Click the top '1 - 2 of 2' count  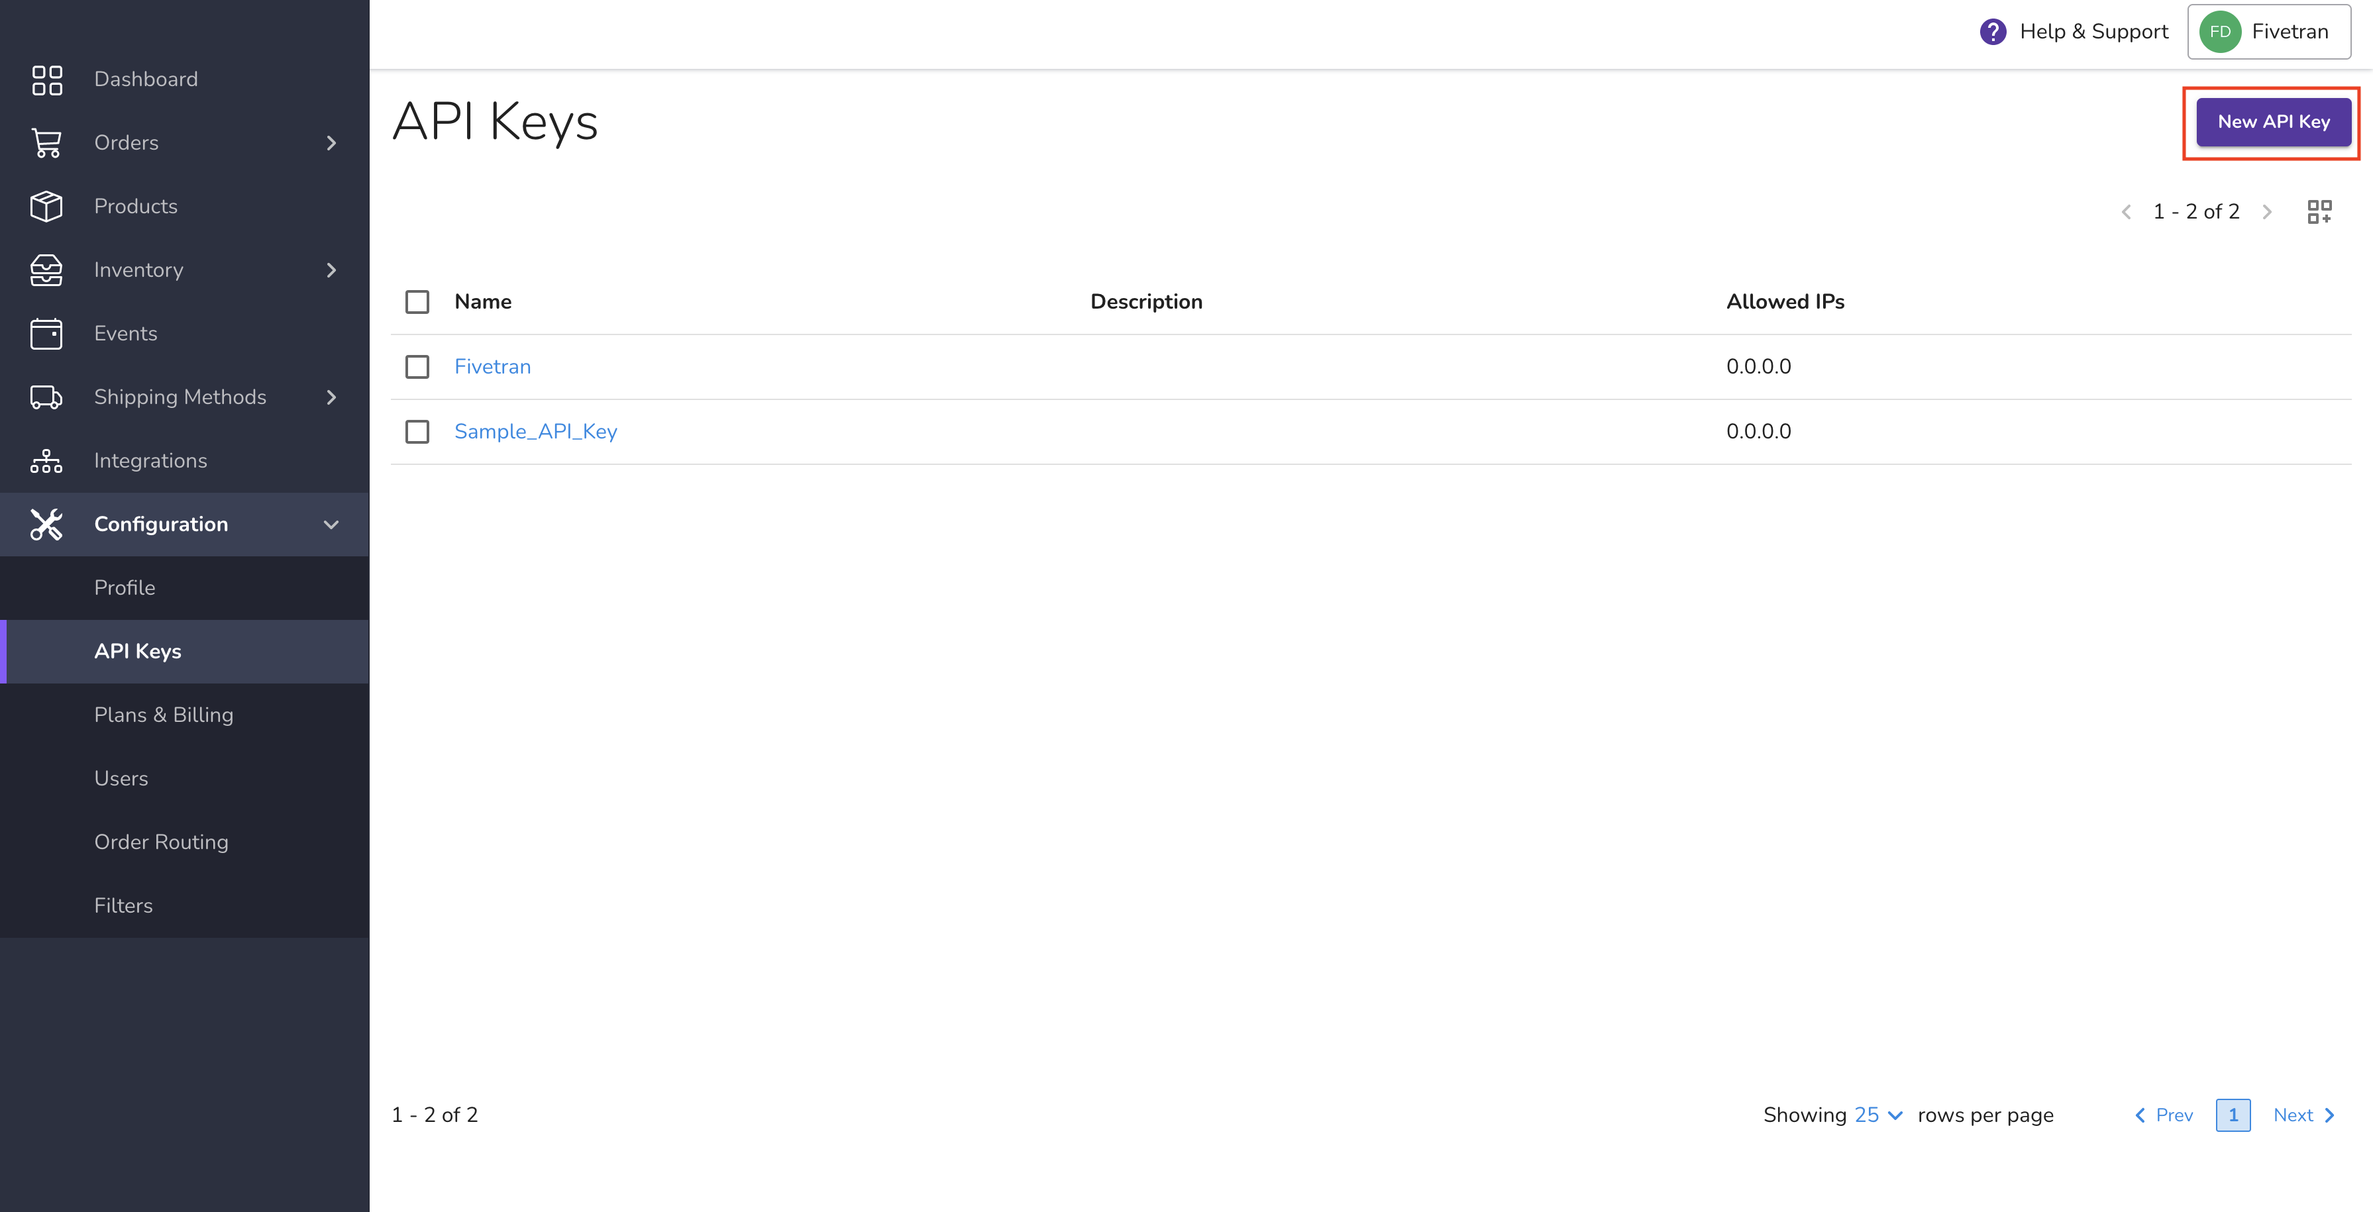pos(2196,212)
